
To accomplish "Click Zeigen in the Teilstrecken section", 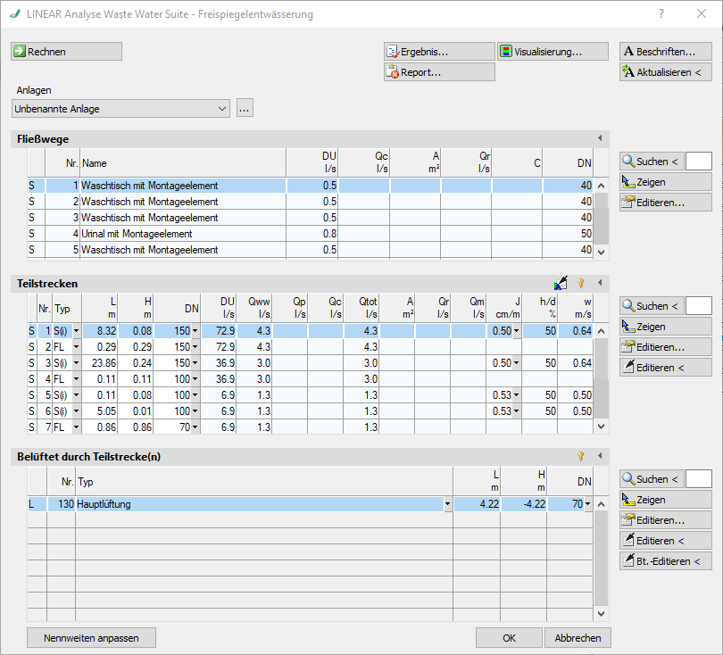I will pos(665,327).
